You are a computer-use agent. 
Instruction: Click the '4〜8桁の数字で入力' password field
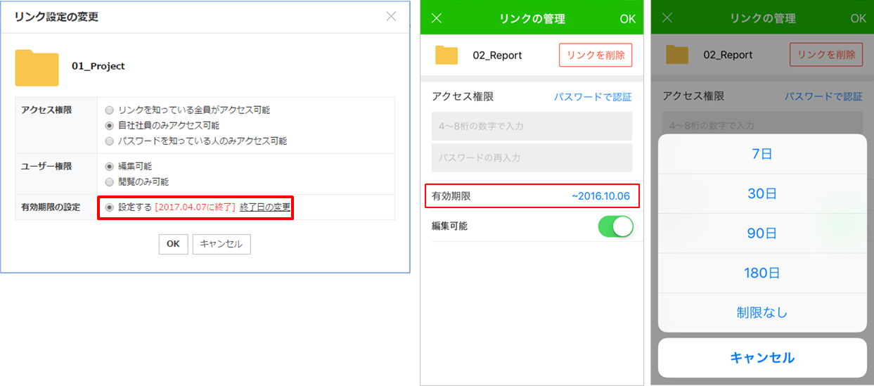[x=532, y=126]
